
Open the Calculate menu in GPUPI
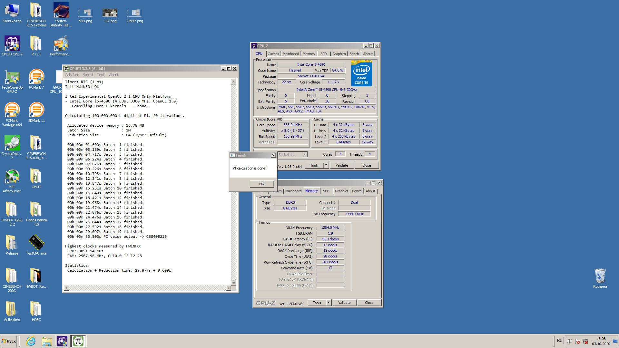(x=72, y=75)
